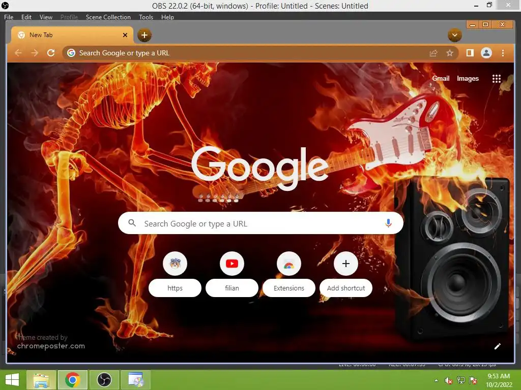Open the Scene Collection menu
Image resolution: width=521 pixels, height=390 pixels.
(x=108, y=17)
